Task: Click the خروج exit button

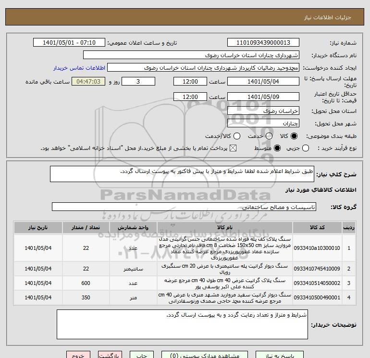Action: point(78,355)
